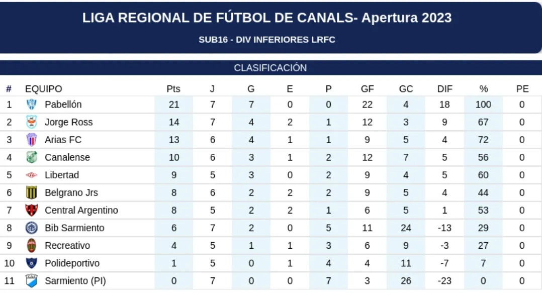Sort the table by Pts column header
Screen dimensions: 542x306
pos(173,89)
